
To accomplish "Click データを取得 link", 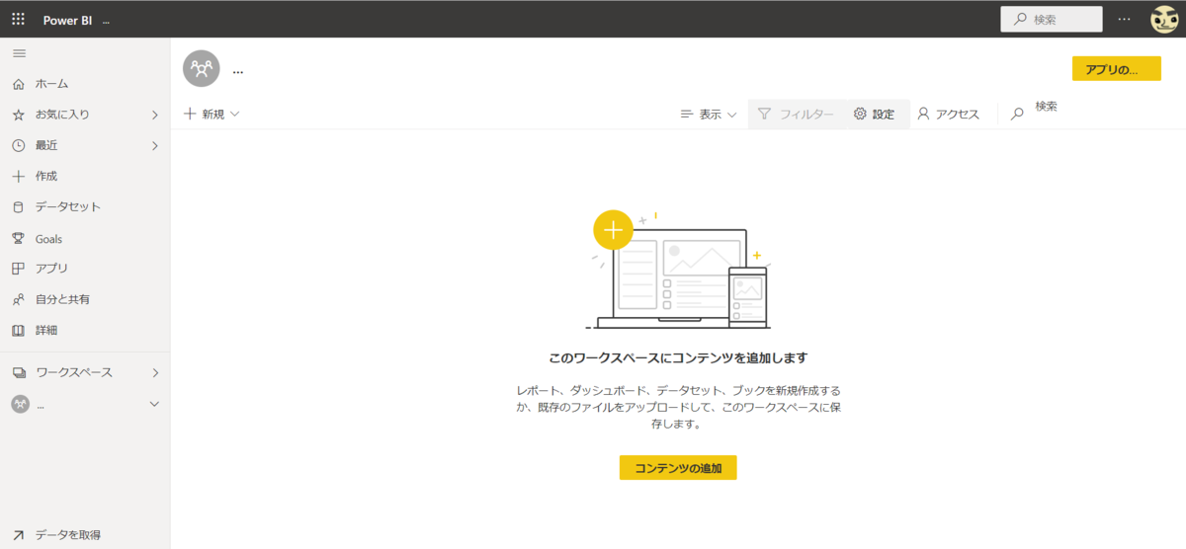I will 68,534.
